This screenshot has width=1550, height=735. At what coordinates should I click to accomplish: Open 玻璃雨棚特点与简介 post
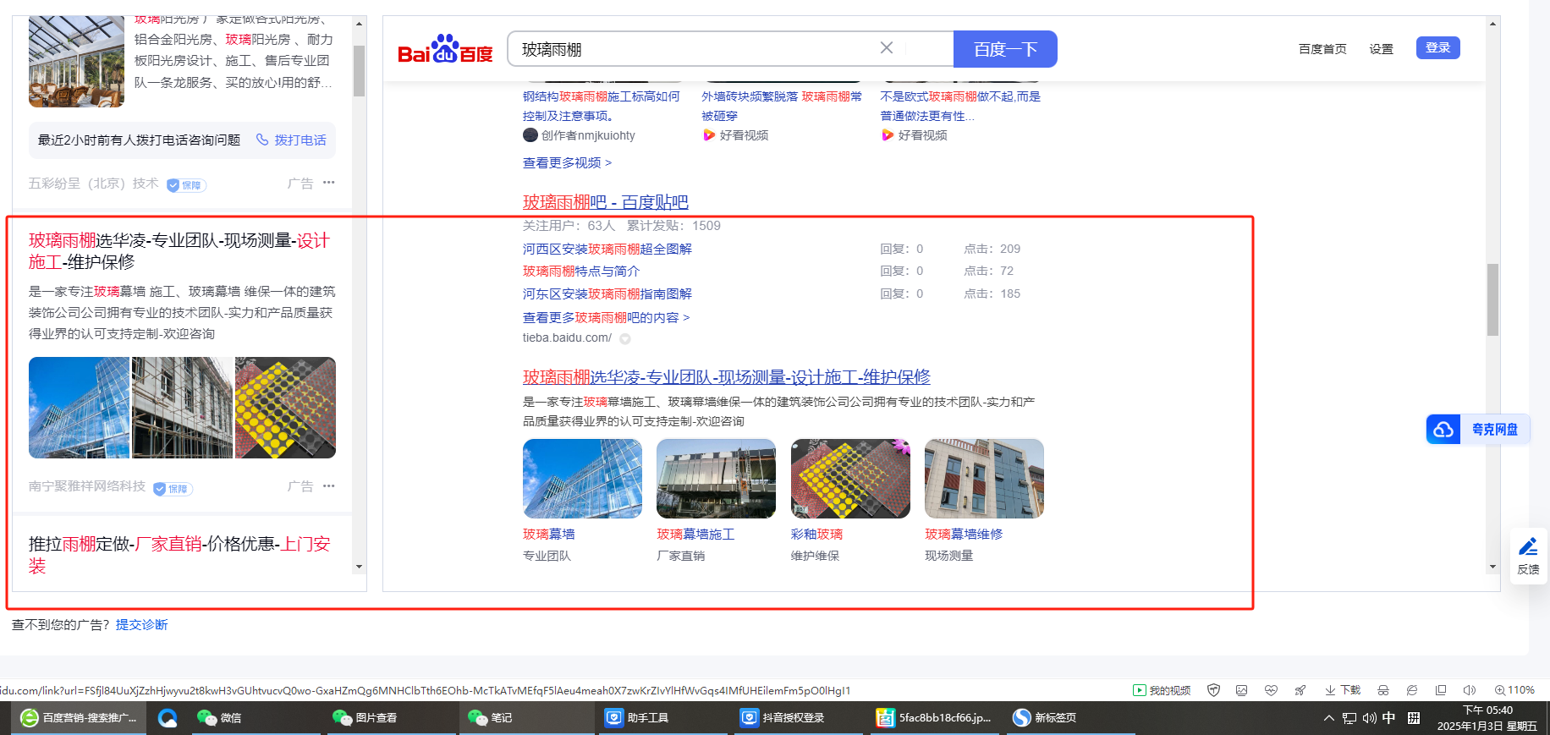pyautogui.click(x=581, y=271)
